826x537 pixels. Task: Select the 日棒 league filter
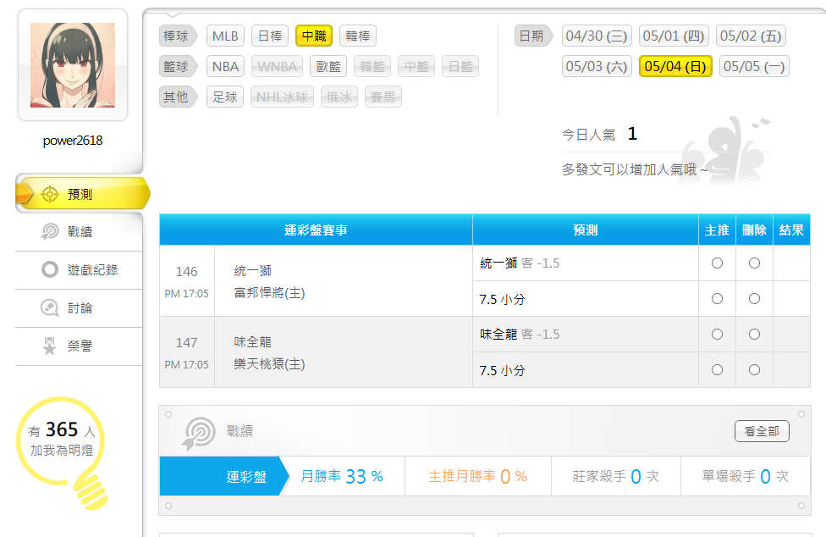click(270, 36)
